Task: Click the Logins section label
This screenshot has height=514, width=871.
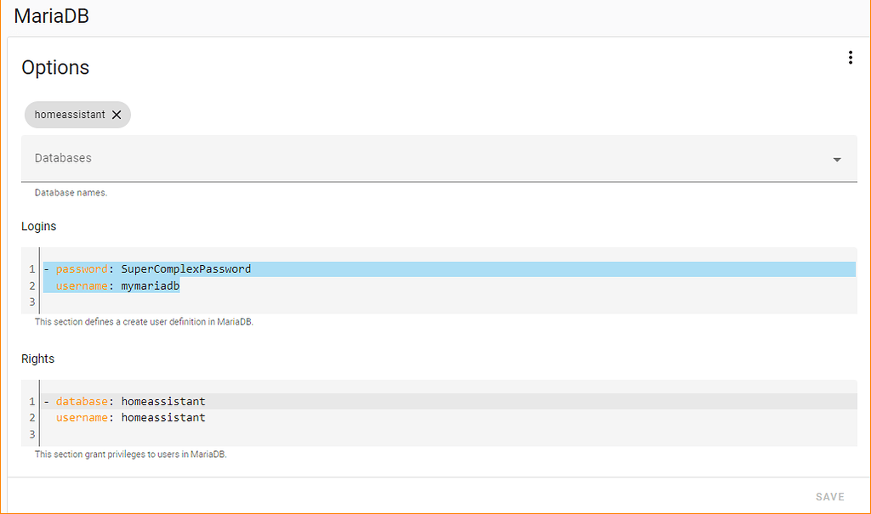Action: (38, 226)
